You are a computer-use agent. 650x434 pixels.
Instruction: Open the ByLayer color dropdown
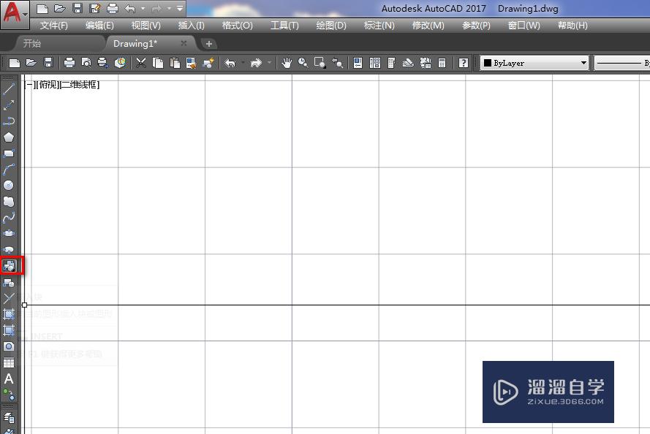tap(583, 63)
